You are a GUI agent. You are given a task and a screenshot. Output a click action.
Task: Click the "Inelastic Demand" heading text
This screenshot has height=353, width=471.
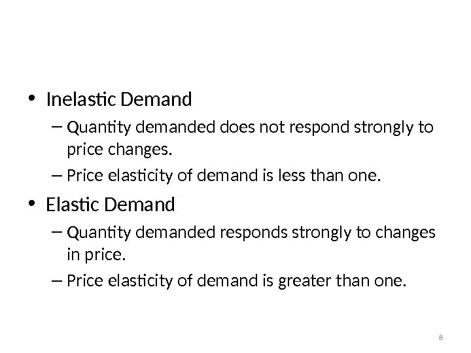click(119, 100)
